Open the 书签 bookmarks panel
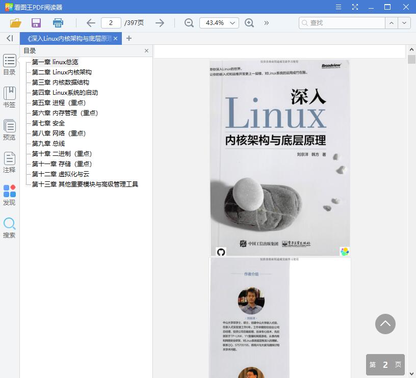This screenshot has height=378, width=416. pos(9,97)
